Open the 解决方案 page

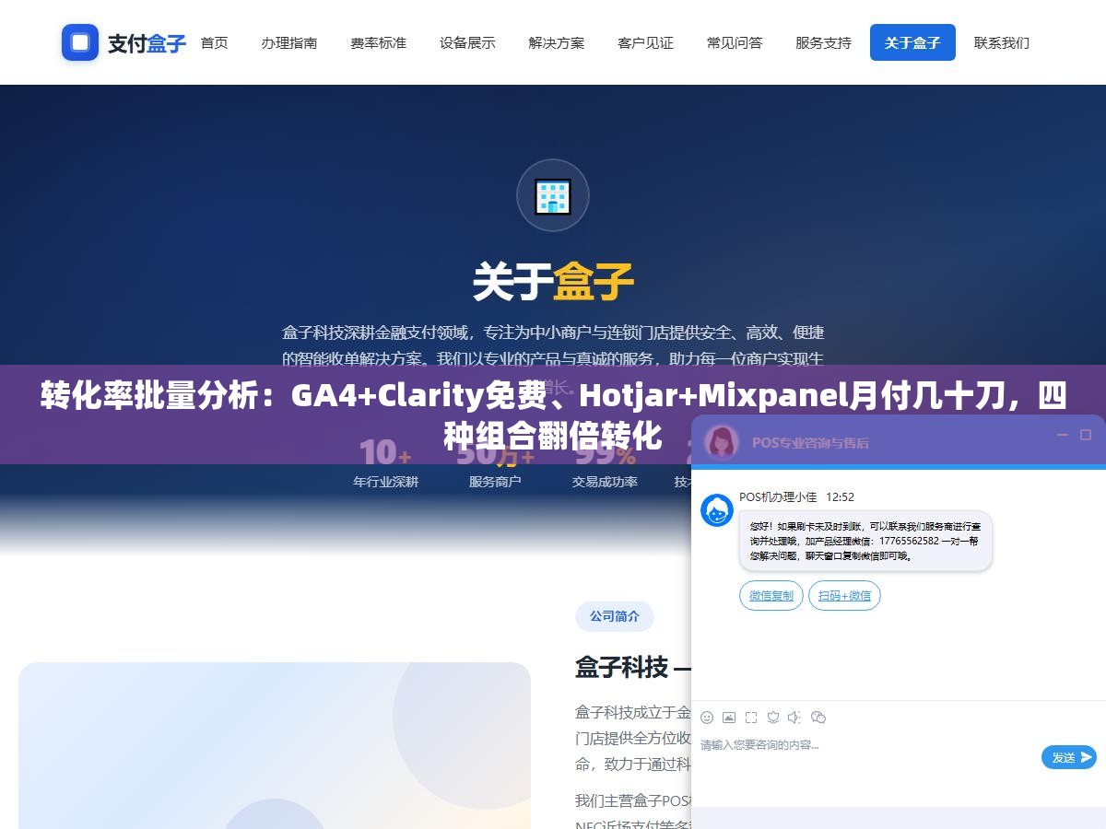[x=557, y=42]
